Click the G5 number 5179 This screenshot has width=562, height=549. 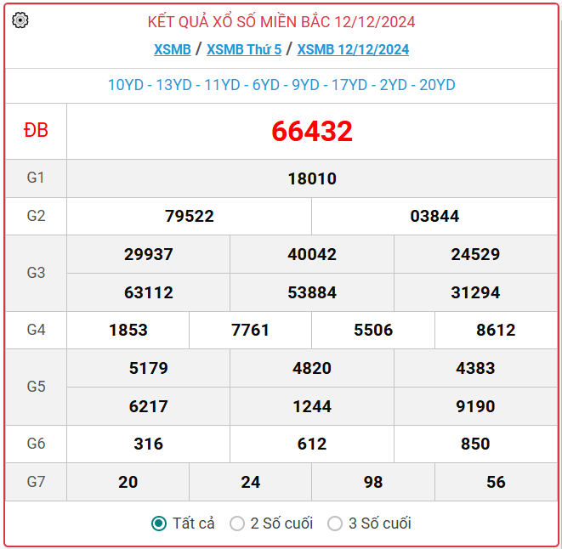click(x=149, y=368)
